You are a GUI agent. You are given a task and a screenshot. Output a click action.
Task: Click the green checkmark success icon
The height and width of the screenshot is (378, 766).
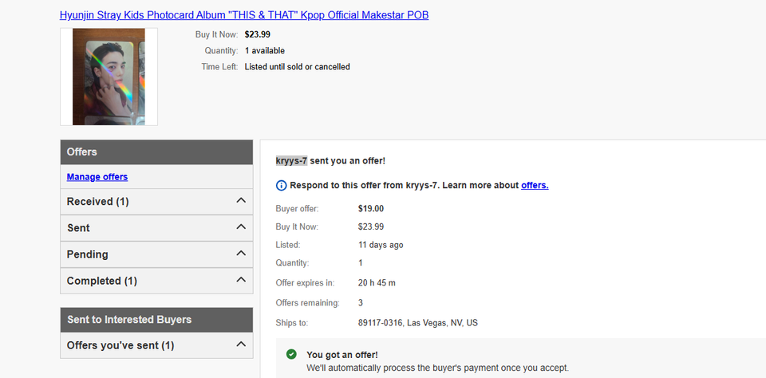tap(291, 355)
